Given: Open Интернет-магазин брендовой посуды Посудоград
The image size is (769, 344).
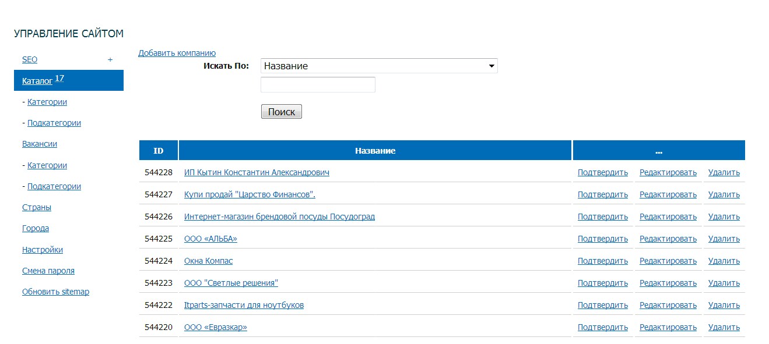Looking at the screenshot, I should pyautogui.click(x=280, y=217).
